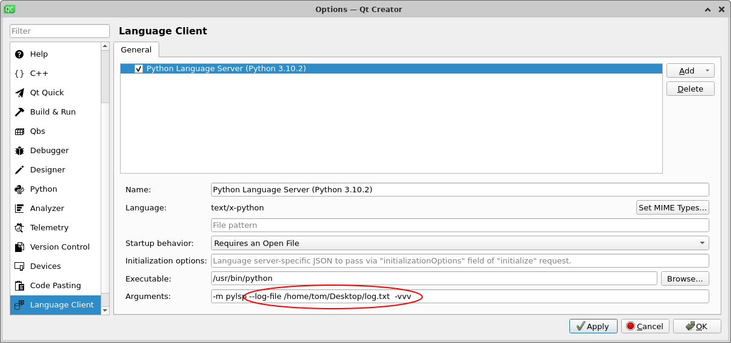Select the Qbs grid icon
This screenshot has width=731, height=343.
pyautogui.click(x=19, y=131)
